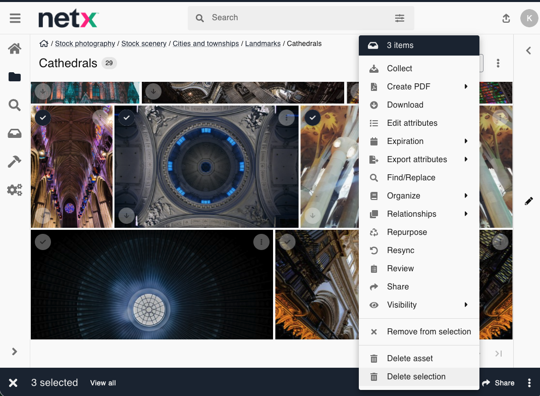Open advanced search filter options
540x396 pixels.
coord(399,18)
